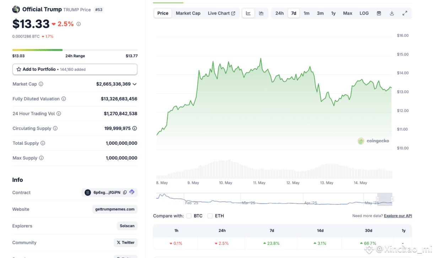Copy the contract address
The image size is (435, 258).
coord(125,193)
